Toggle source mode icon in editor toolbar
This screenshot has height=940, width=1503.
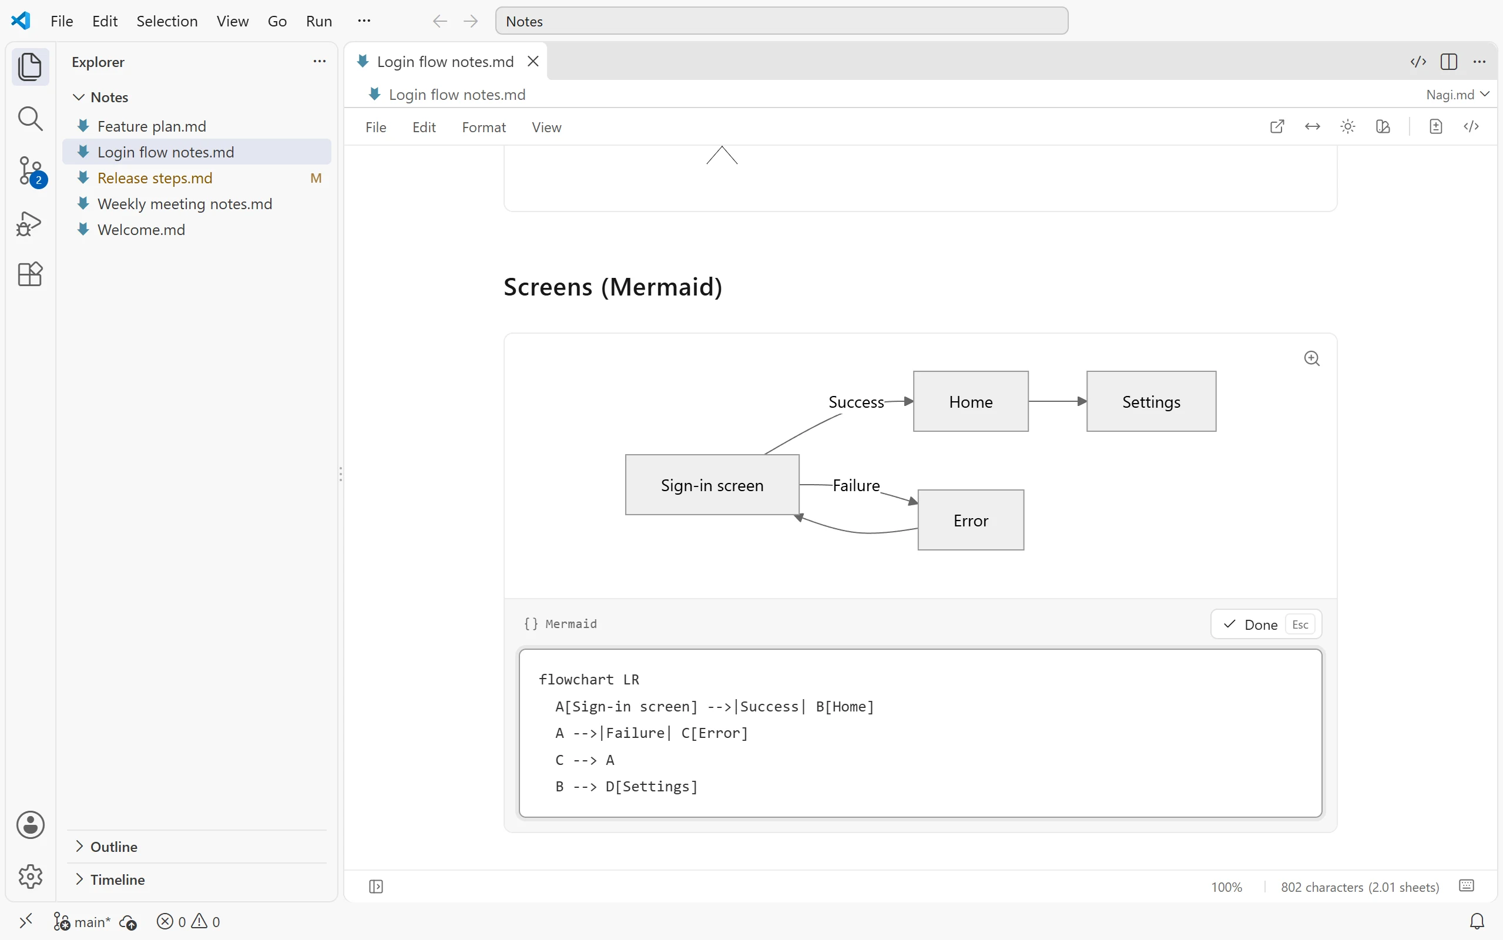(x=1471, y=127)
